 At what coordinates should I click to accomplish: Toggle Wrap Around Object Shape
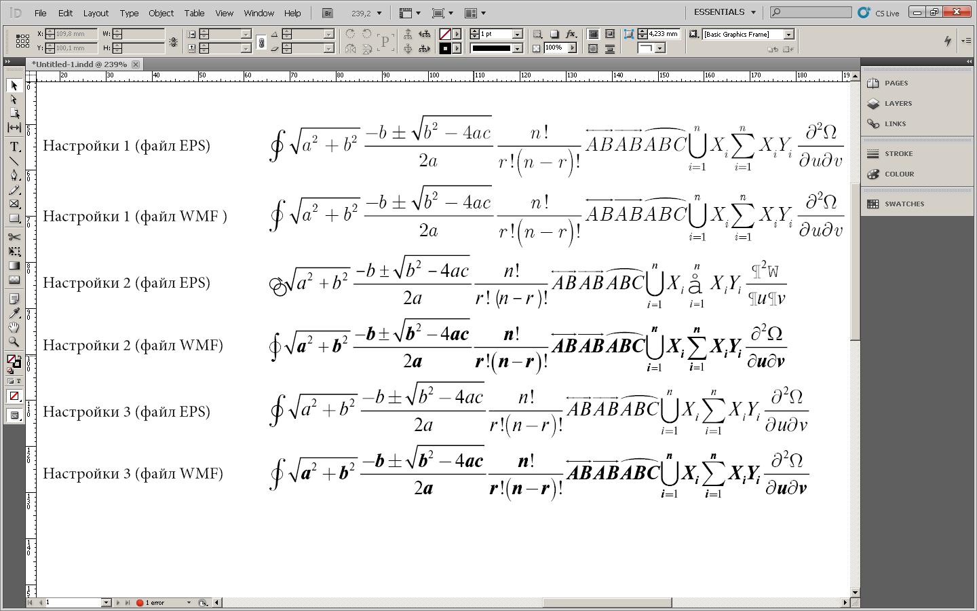(593, 48)
